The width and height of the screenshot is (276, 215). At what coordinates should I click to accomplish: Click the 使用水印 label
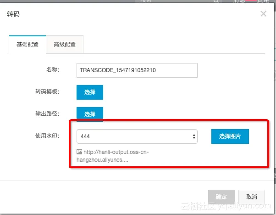point(47,136)
